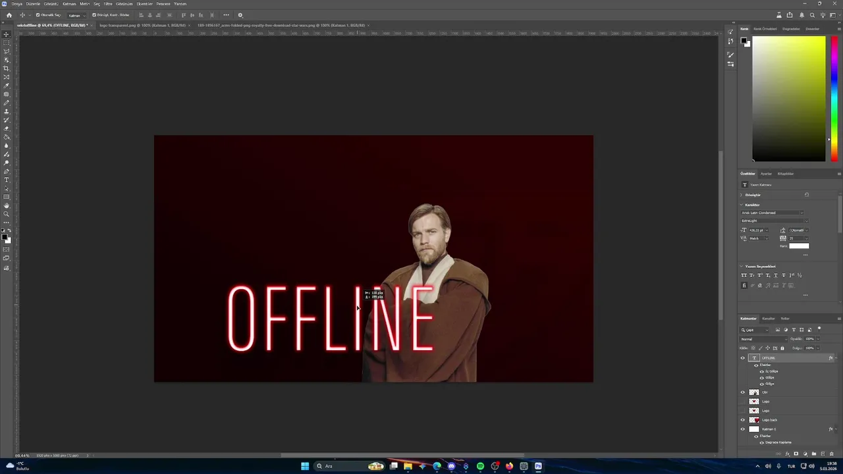Click the lock all icon in Layers panel

782,348
